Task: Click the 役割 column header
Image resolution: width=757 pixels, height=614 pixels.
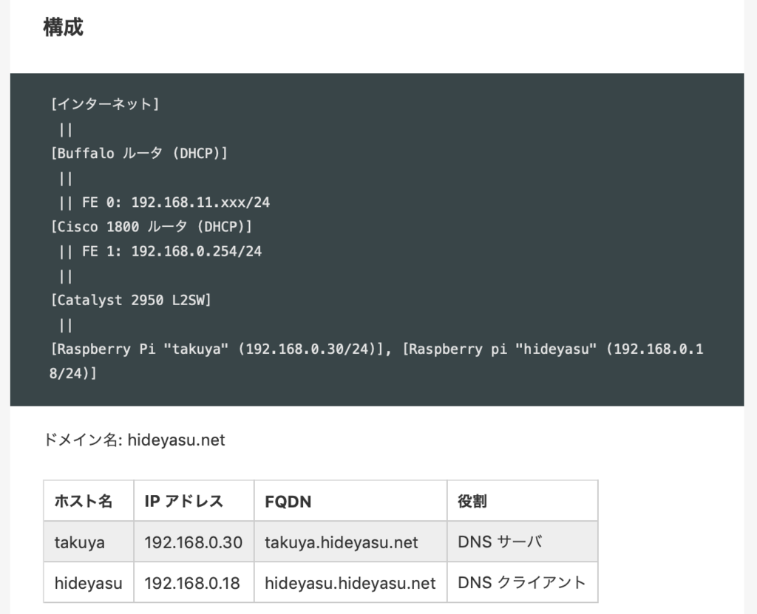Action: tap(523, 501)
